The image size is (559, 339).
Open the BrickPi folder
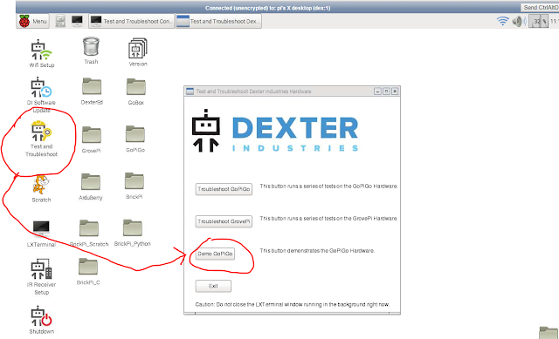tap(134, 186)
